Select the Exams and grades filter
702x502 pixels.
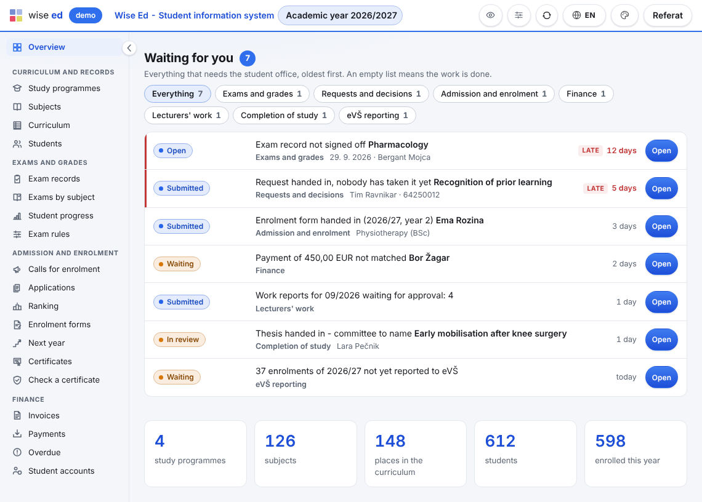pyautogui.click(x=262, y=94)
